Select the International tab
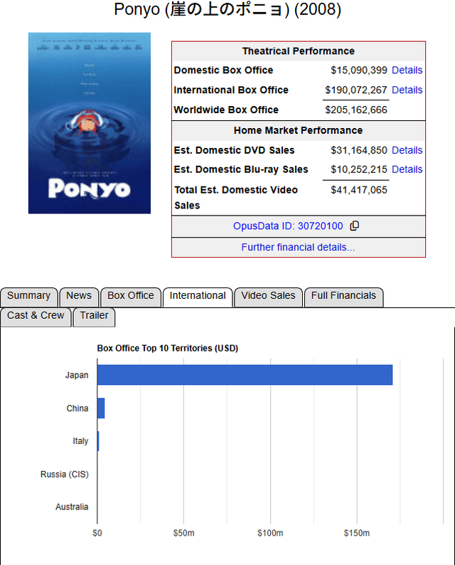The width and height of the screenshot is (455, 565). click(x=198, y=296)
